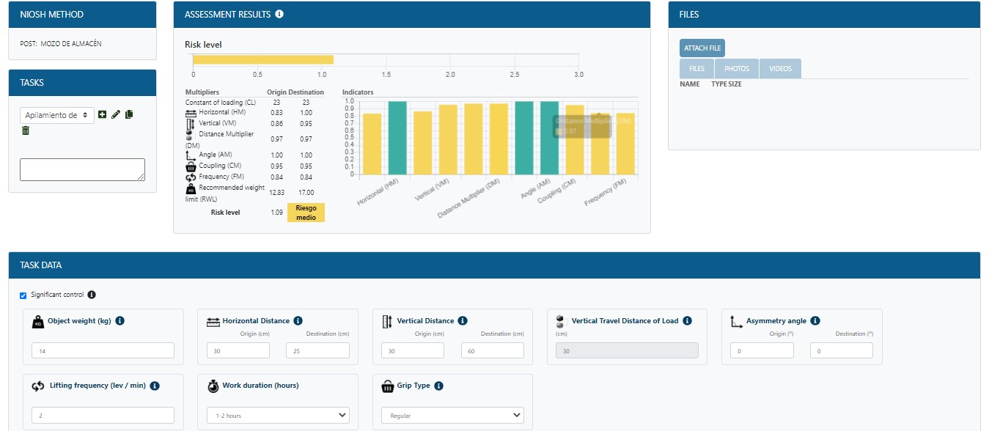
Task: Expand the Grip Type dropdown
Action: tap(452, 414)
